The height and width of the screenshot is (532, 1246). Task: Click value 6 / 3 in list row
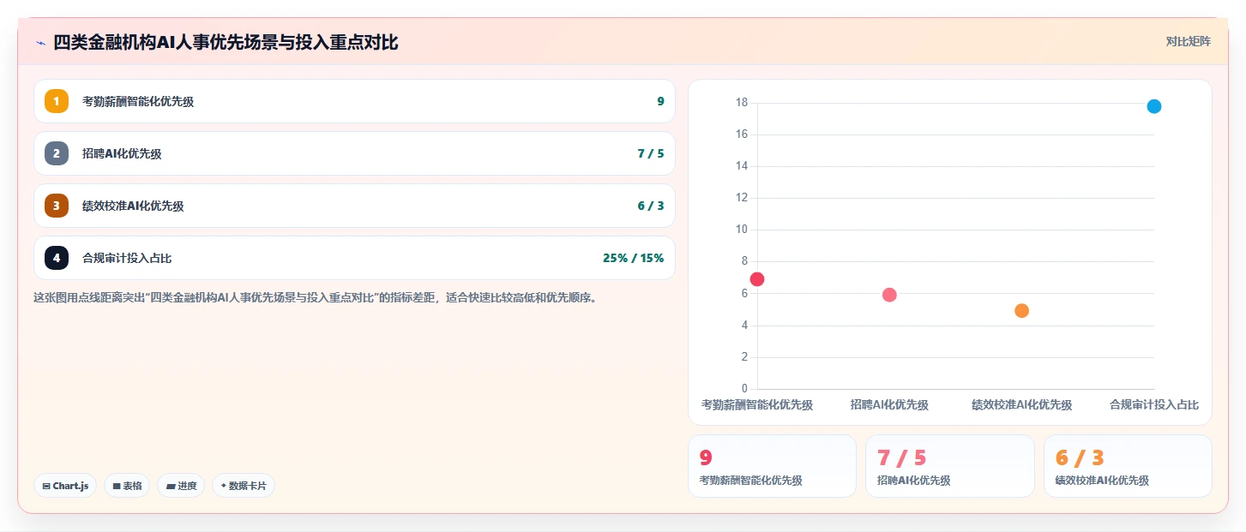point(651,206)
